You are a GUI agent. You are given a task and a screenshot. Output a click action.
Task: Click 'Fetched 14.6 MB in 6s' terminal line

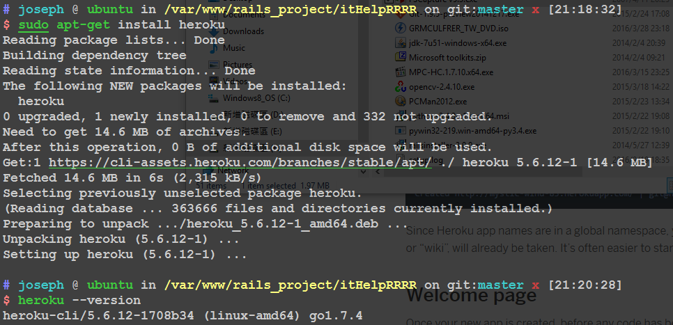pos(132,178)
